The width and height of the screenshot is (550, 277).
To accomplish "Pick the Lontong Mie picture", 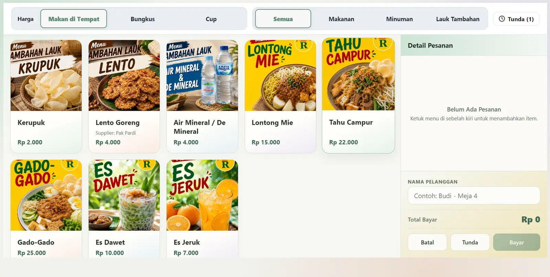I will tap(280, 75).
